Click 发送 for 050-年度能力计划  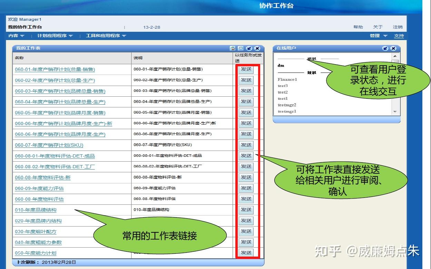coord(246,253)
